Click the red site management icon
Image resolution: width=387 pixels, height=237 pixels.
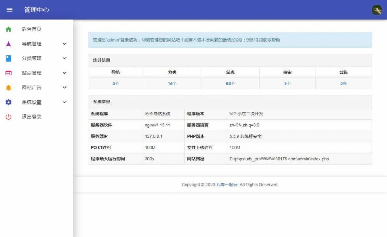[x=8, y=73]
